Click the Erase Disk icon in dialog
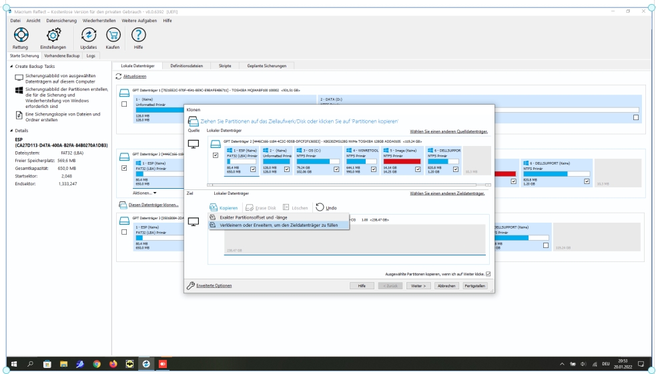This screenshot has height=374, width=656. 250,208
